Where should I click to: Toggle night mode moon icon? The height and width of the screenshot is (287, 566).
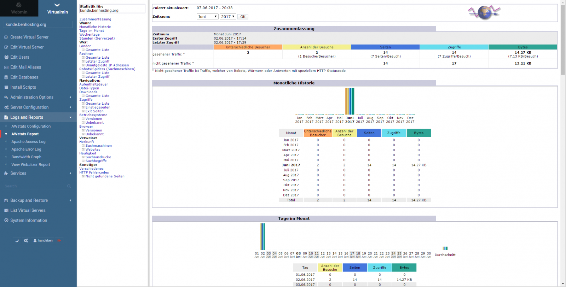[17, 241]
